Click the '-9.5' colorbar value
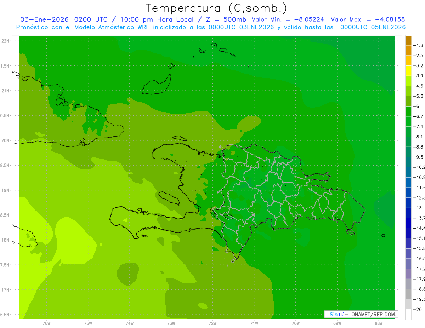The height and width of the screenshot is (328, 425). click(419, 157)
